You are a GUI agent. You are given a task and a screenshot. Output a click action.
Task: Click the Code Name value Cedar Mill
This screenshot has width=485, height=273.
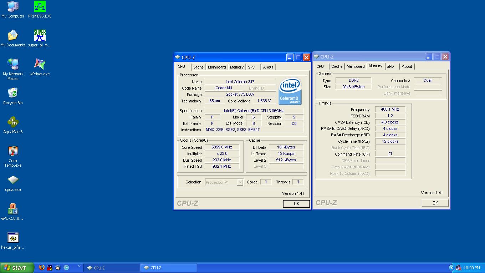click(224, 88)
